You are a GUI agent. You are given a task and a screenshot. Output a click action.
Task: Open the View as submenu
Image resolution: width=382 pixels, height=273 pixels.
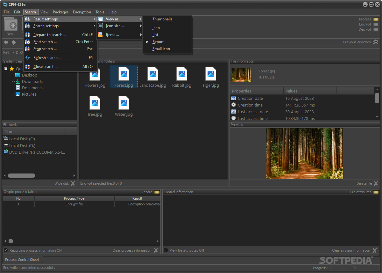(x=120, y=19)
